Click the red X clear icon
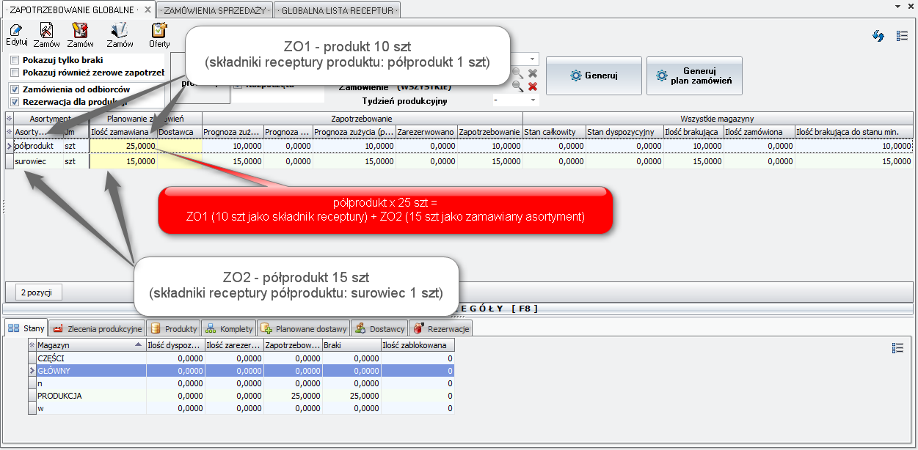The height and width of the screenshot is (450, 918). click(533, 86)
